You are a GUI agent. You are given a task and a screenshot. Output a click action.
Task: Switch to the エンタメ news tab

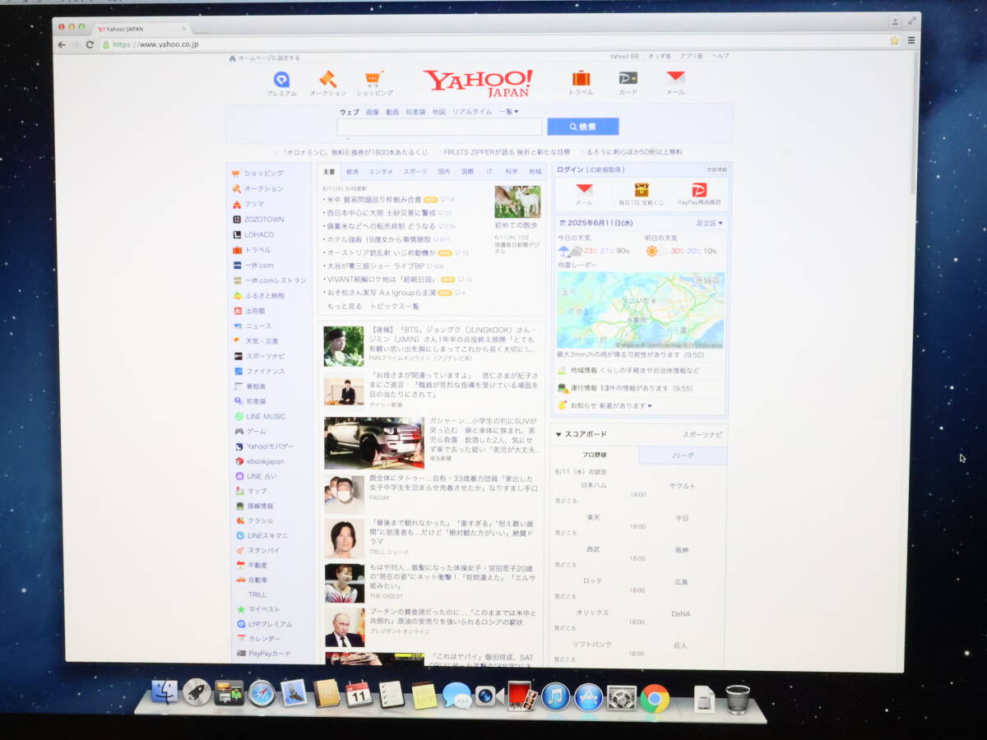(381, 172)
